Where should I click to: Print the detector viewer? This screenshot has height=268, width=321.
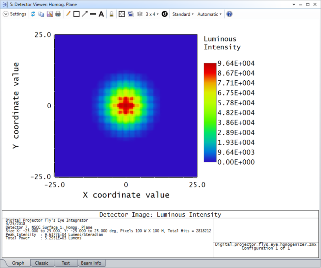click(58, 14)
